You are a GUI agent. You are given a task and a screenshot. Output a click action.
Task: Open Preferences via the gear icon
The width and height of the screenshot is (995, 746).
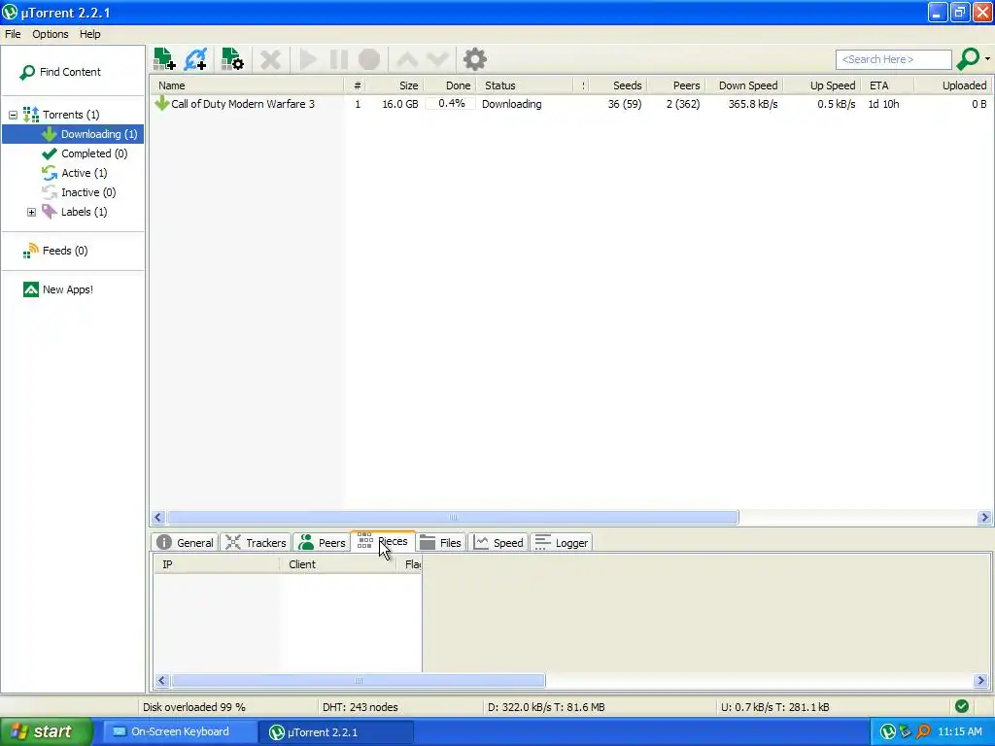click(x=474, y=59)
